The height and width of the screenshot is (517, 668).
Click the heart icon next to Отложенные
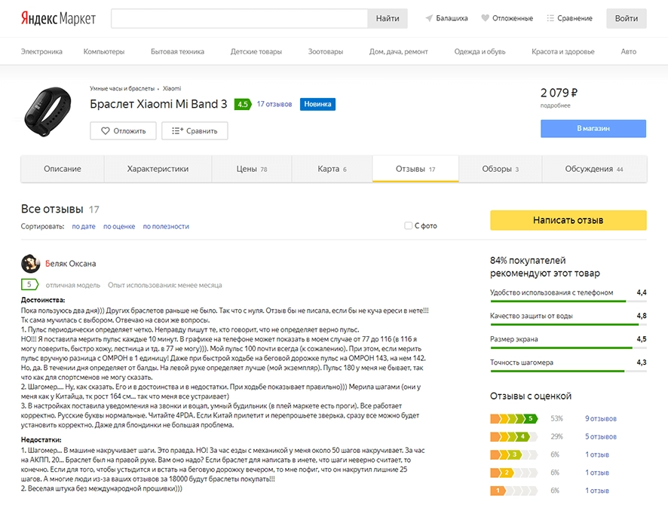(485, 18)
